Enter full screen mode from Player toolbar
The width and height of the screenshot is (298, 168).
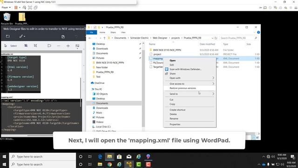tap(30, 7)
